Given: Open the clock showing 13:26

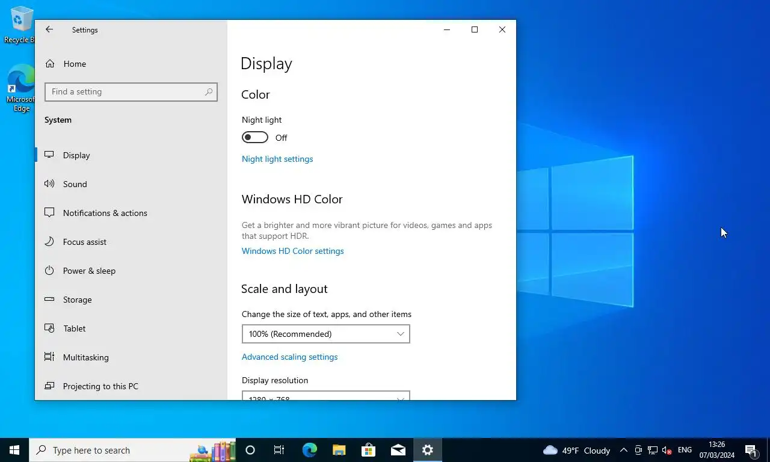Looking at the screenshot, I should tap(716, 450).
